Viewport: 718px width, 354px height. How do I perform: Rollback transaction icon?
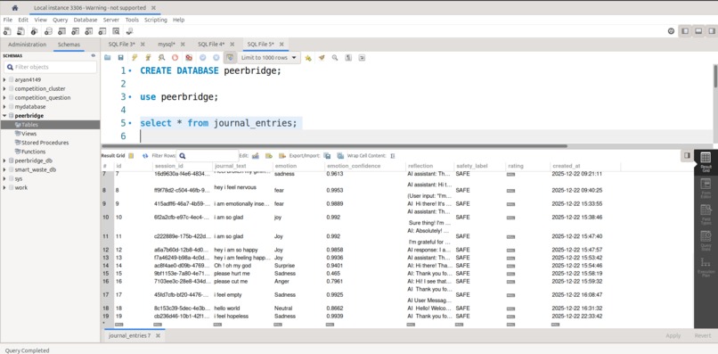pos(216,58)
